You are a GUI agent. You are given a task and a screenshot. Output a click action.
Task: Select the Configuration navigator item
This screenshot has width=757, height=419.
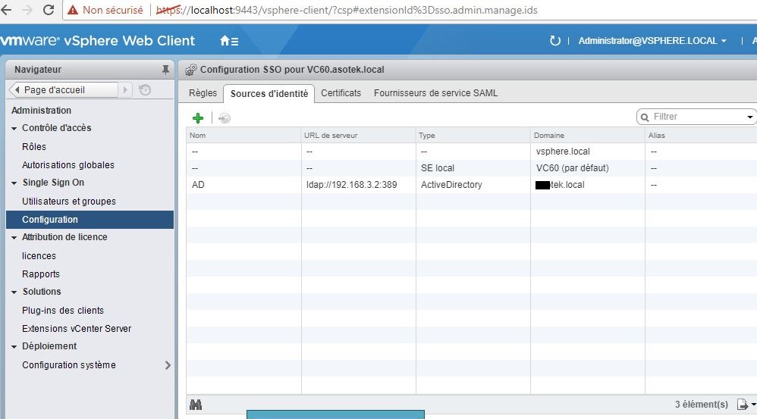pyautogui.click(x=90, y=220)
